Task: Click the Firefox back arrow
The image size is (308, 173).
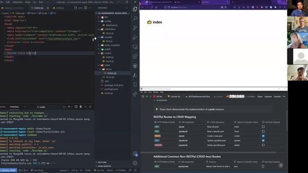Action: [x=142, y=7]
